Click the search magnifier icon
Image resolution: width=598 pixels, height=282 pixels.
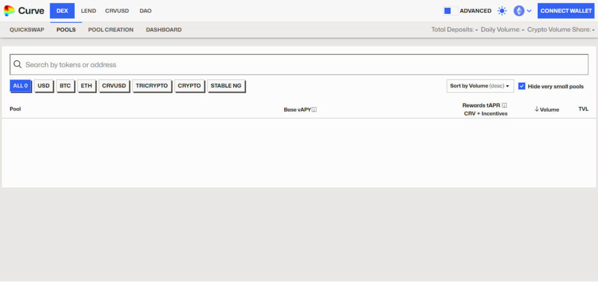pos(17,64)
